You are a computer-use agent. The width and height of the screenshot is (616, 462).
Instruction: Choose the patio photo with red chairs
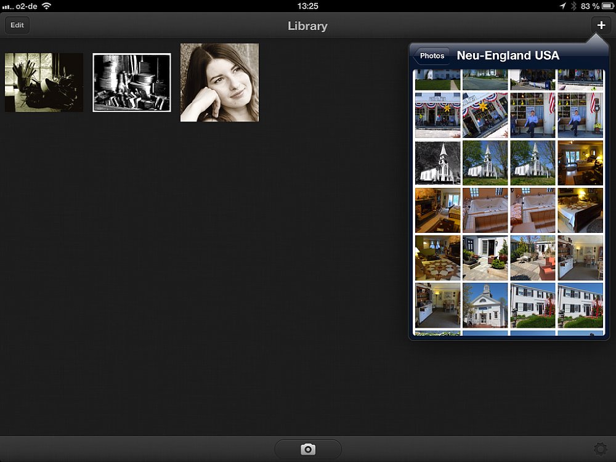533,257
